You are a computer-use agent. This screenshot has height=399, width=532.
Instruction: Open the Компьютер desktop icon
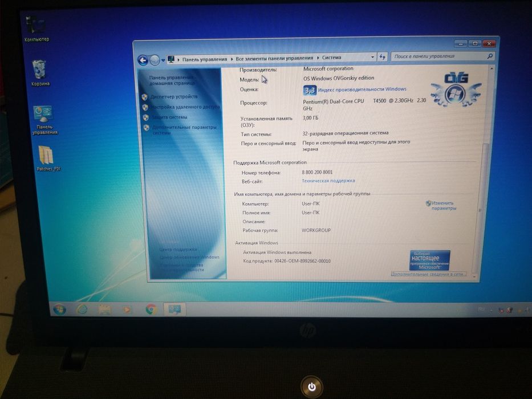(x=36, y=29)
